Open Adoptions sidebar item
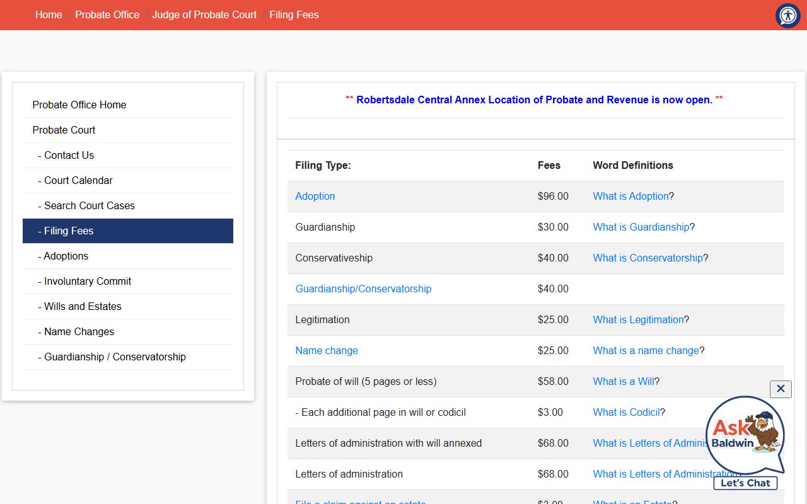 pyautogui.click(x=128, y=256)
